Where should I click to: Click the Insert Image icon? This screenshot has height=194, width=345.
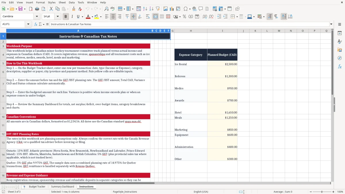(166, 9)
